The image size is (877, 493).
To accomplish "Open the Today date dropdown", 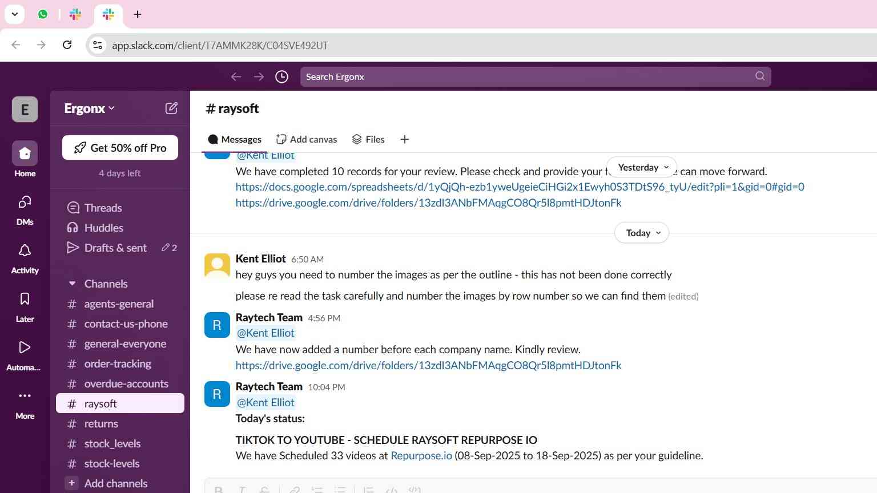I will point(642,233).
